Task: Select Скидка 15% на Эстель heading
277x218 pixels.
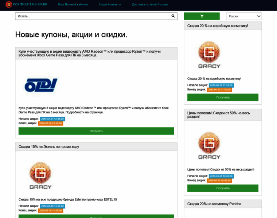Action: pyautogui.click(x=49, y=147)
